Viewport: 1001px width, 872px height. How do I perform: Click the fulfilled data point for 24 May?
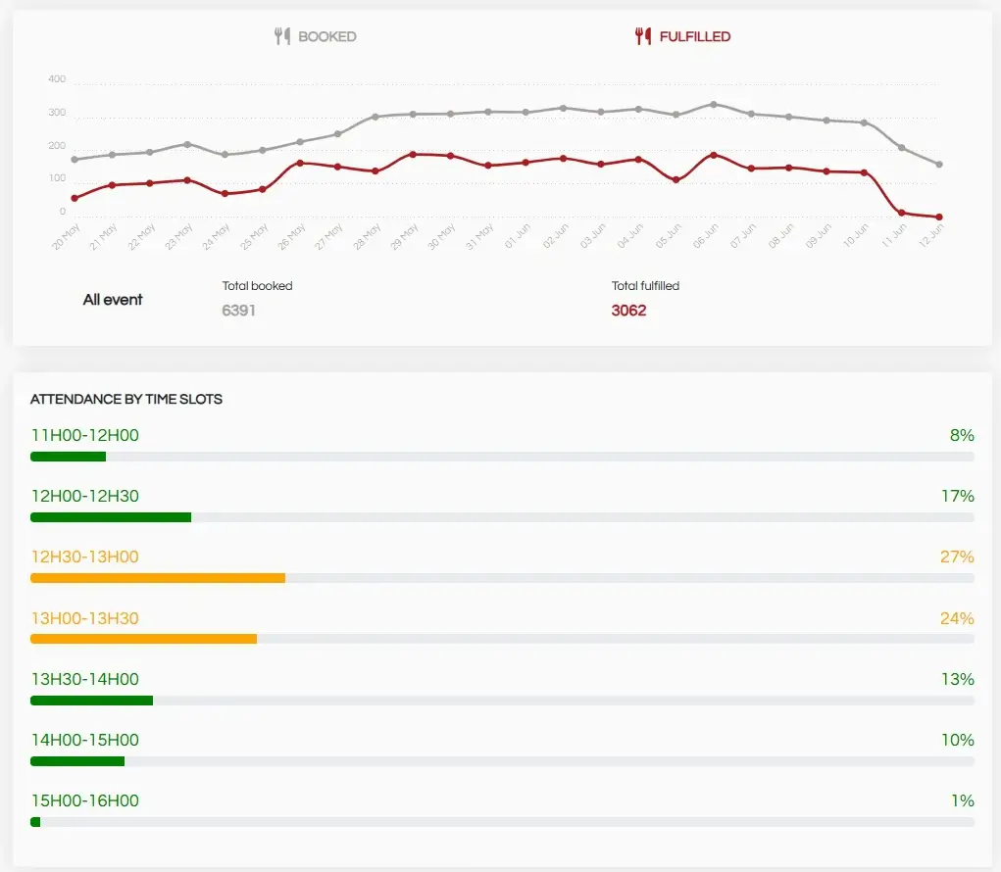(225, 193)
